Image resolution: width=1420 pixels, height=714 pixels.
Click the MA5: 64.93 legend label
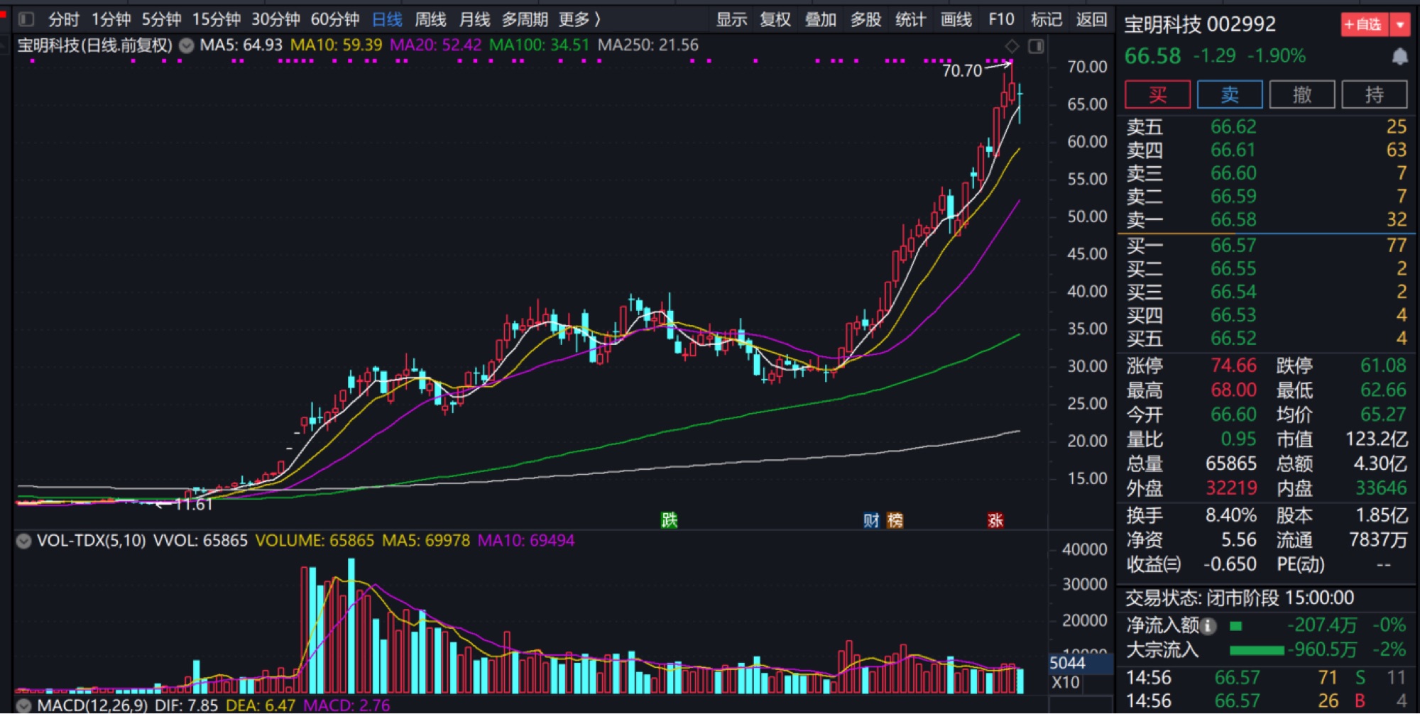(x=241, y=45)
